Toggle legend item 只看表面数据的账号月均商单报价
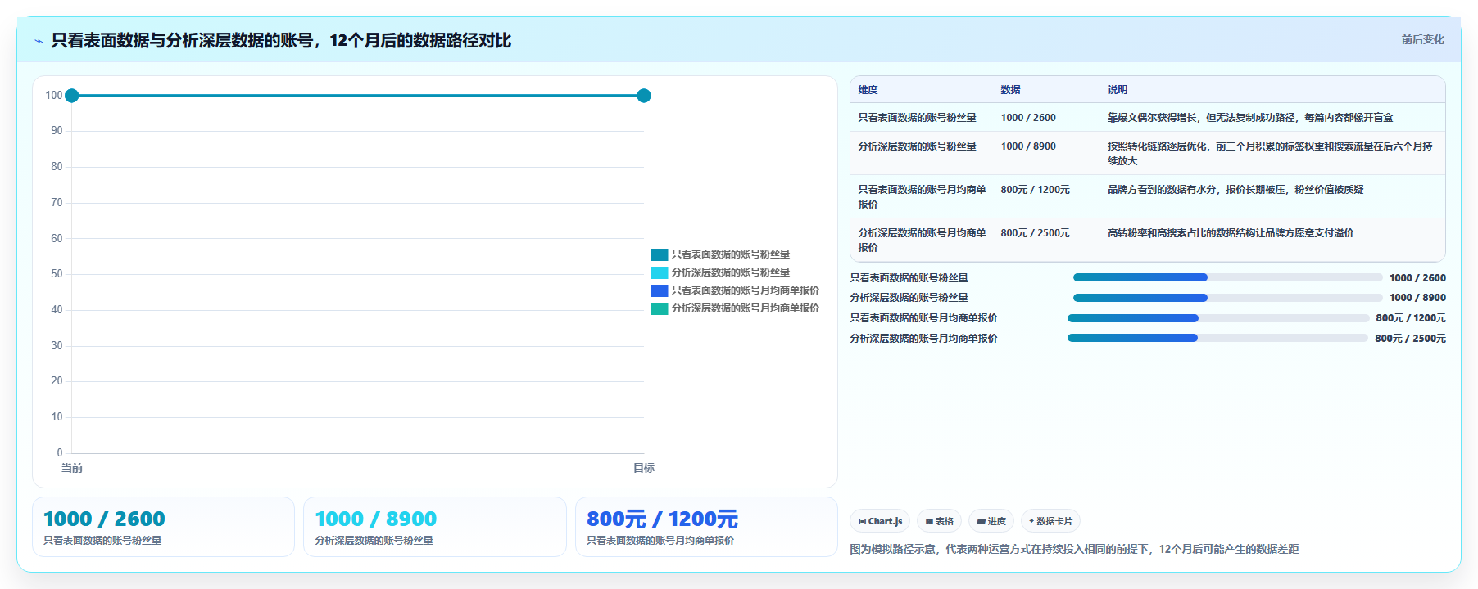The width and height of the screenshot is (1478, 589). click(x=735, y=290)
